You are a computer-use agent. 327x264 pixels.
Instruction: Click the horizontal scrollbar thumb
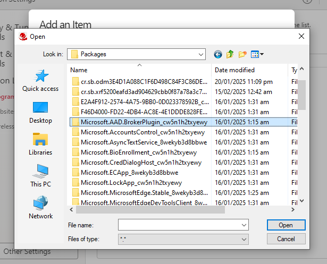tap(150, 209)
